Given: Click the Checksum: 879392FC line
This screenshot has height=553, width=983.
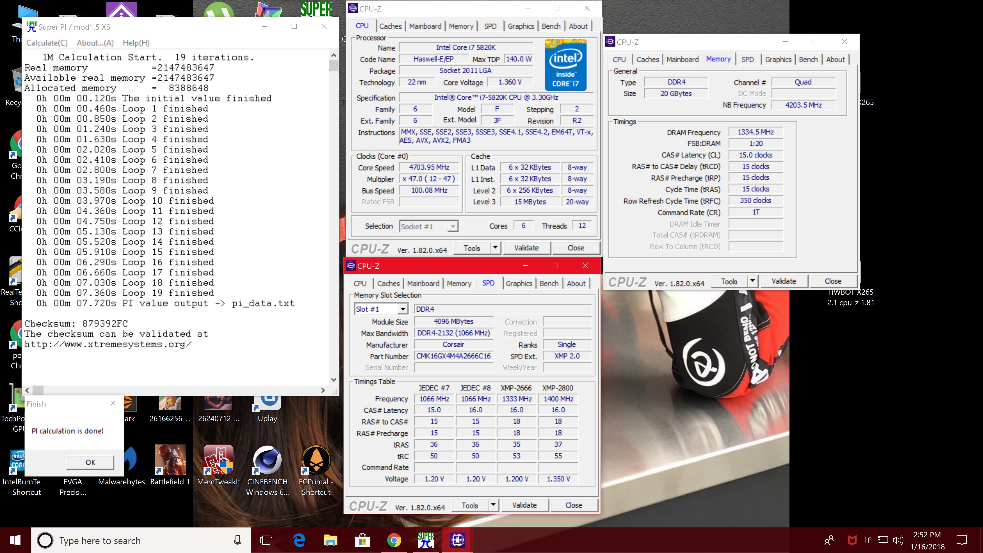Looking at the screenshot, I should [76, 323].
